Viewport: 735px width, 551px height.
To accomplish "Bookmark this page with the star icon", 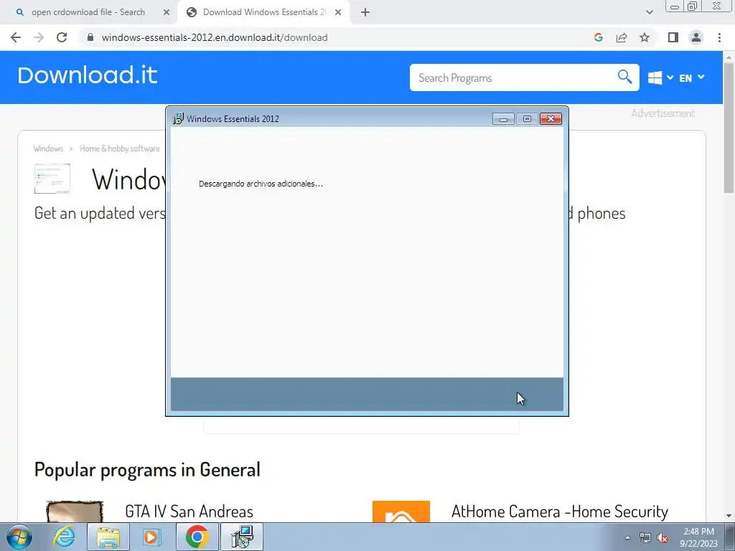I will (645, 37).
